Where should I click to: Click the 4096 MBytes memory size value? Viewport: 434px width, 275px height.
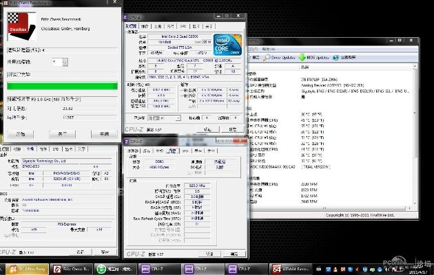coord(159,167)
